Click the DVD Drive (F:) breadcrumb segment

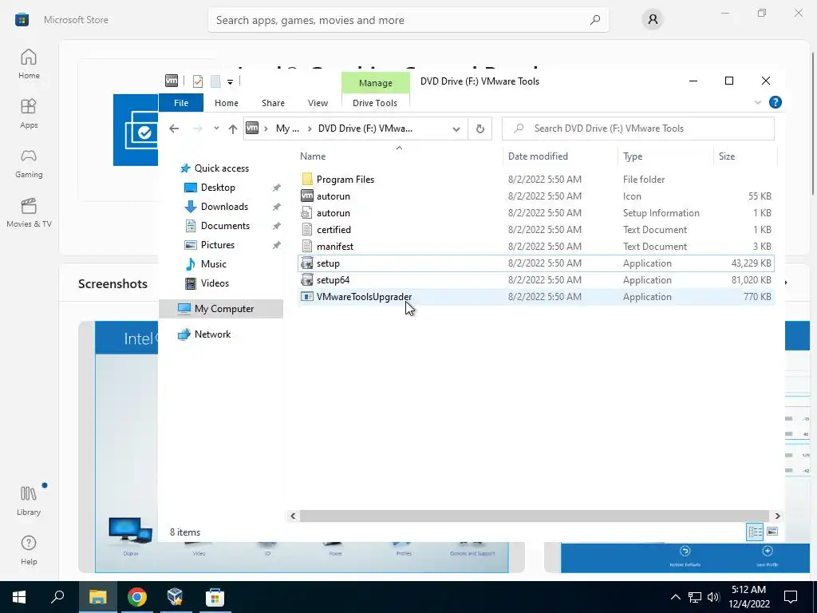(365, 129)
